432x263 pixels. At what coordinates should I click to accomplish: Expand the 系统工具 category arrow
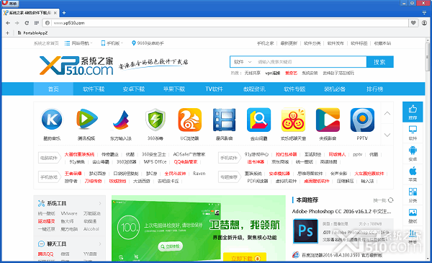coord(100,203)
